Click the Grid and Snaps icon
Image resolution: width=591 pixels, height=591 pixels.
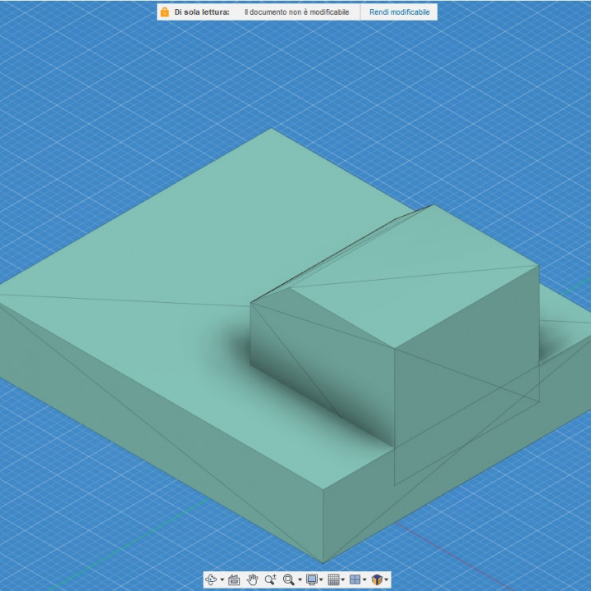[x=333, y=580]
